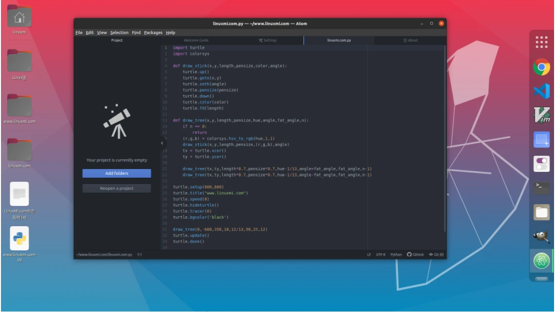Click the Add folders button
556x312 pixels.
[117, 173]
